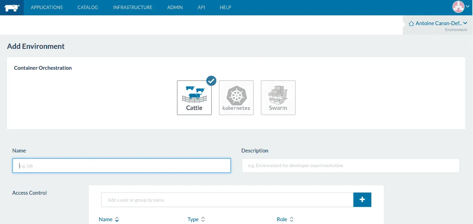This screenshot has width=473, height=224.
Task: Deselect Cattle via its checkmark badge
Action: [211, 81]
